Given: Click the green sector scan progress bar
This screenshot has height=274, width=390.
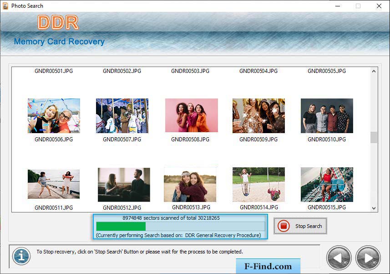Looking at the screenshot, I should [x=181, y=227].
